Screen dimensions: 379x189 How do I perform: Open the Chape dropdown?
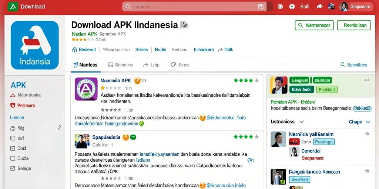(359, 122)
